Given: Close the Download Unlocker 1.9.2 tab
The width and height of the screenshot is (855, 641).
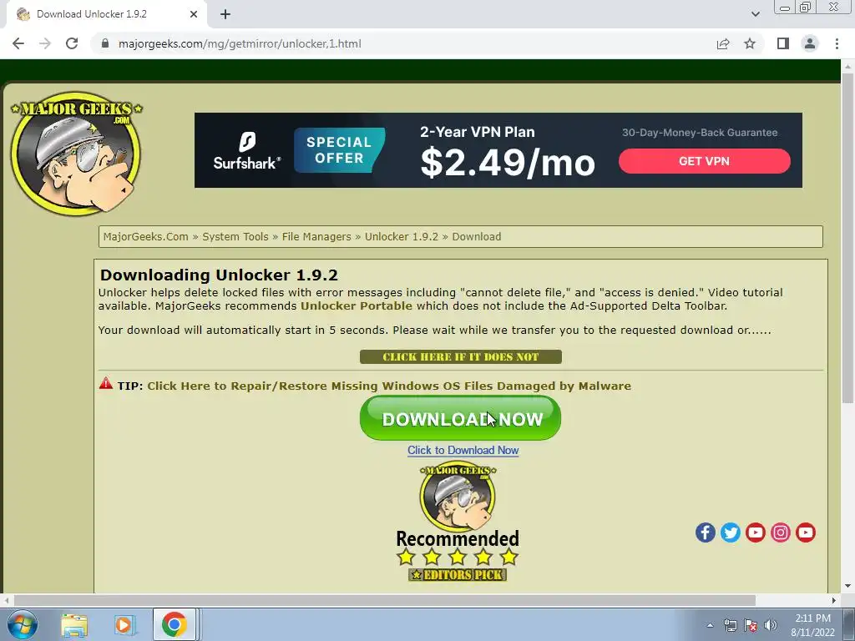Looking at the screenshot, I should pyautogui.click(x=194, y=14).
